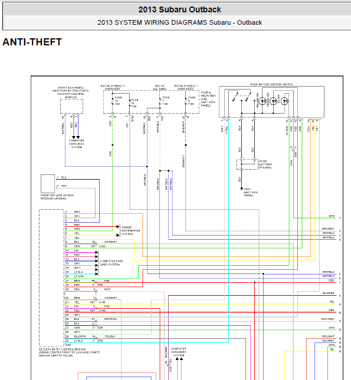Image resolution: width=351 pixels, height=380 pixels.
Task: Click the '2013 SYSTEM WIRING DIAGRAMS Subaru - Outback' subtitle
Action: 179,22
